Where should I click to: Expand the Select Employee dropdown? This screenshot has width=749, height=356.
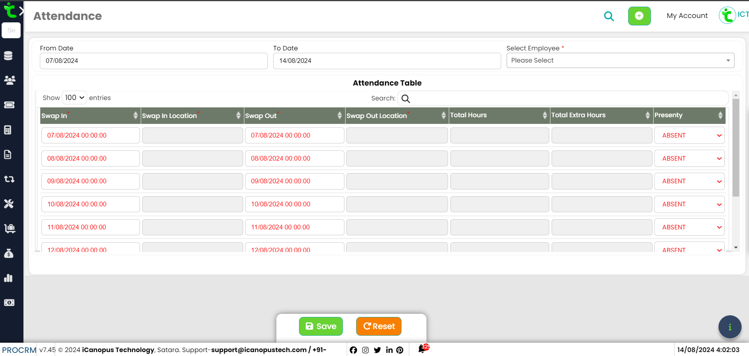[x=620, y=61]
